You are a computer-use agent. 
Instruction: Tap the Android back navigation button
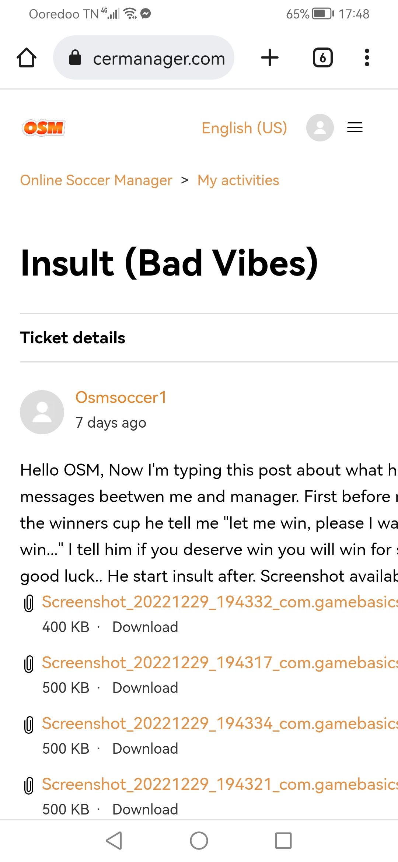click(114, 841)
